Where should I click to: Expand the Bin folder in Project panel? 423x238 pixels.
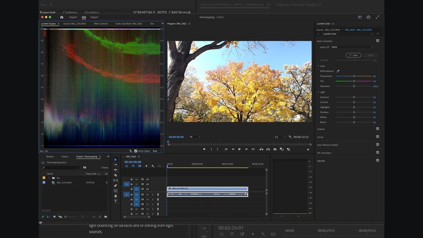(49, 178)
